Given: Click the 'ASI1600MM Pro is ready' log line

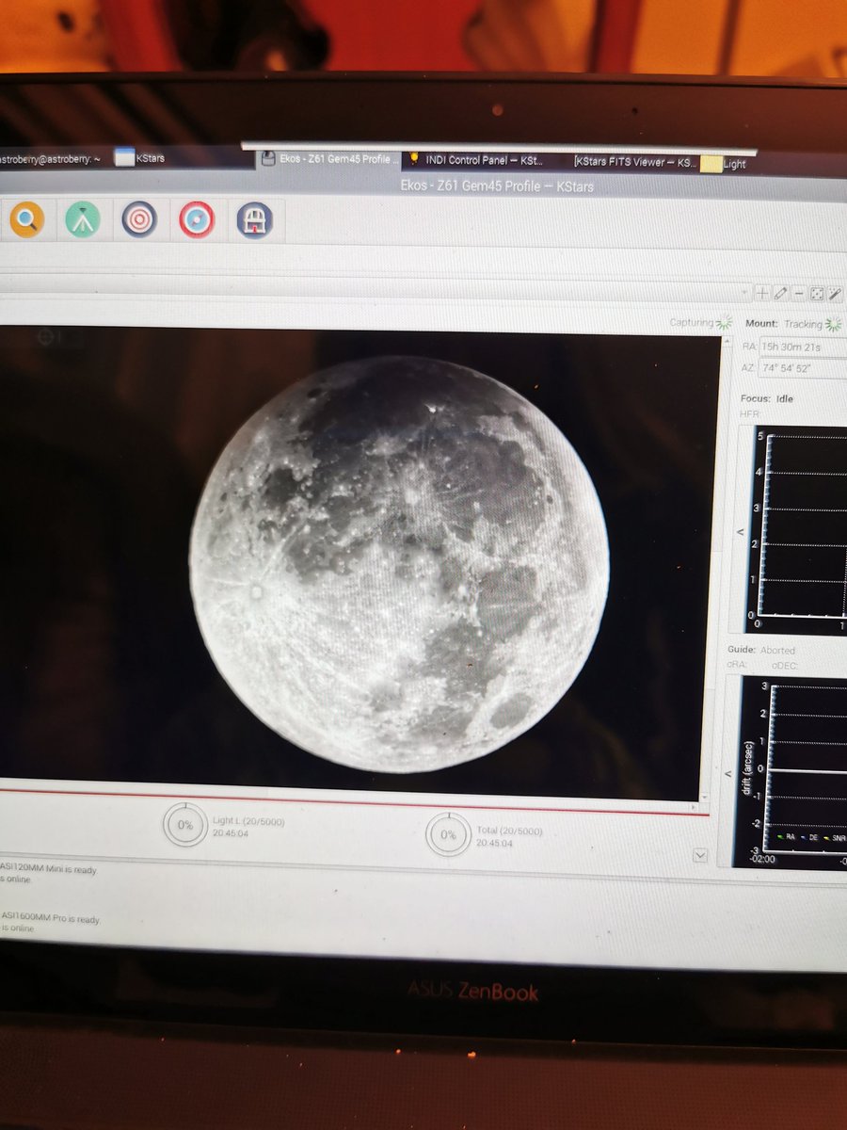Looking at the screenshot, I should coord(50,918).
